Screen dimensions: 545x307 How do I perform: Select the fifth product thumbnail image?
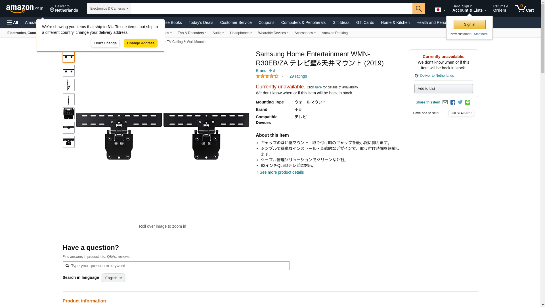point(68,113)
